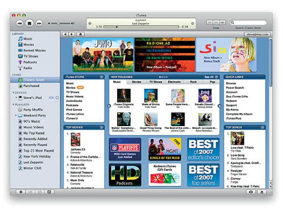Switch to the Pop tab

point(212,82)
